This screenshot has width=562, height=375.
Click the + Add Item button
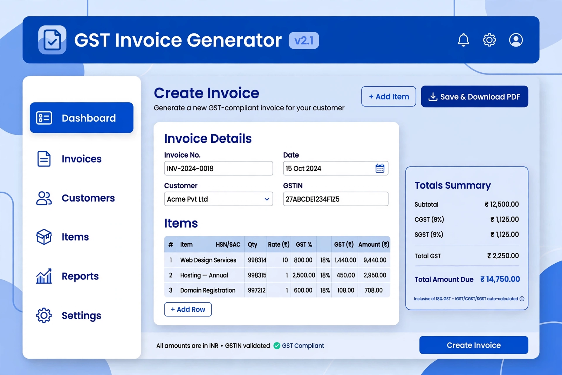coord(388,96)
